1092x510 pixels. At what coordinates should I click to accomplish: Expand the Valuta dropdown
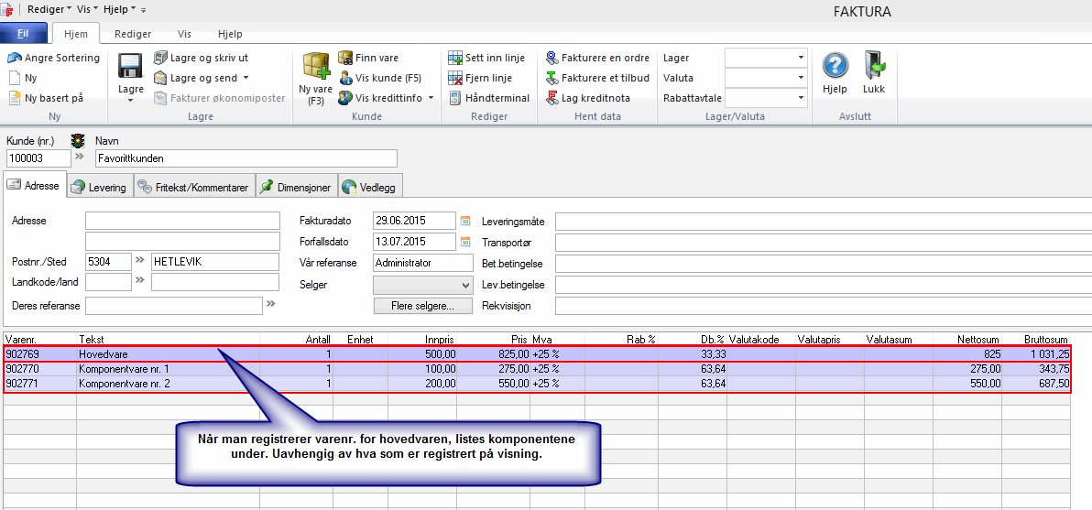tap(800, 78)
